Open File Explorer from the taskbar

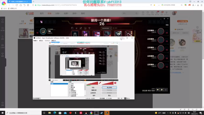(x=49, y=113)
